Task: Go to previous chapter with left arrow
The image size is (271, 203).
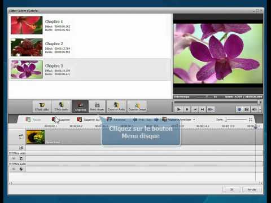Action: pos(135,120)
